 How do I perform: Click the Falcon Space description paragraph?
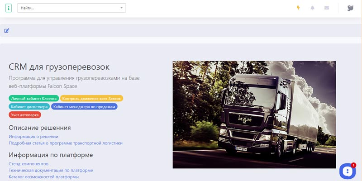74,82
